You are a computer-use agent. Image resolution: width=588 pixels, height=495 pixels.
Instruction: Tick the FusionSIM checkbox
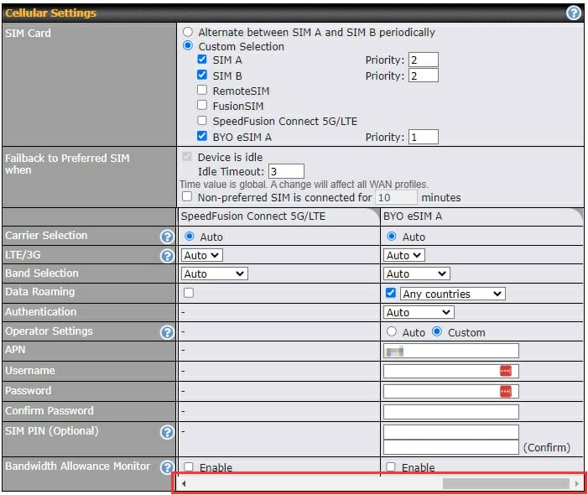click(x=202, y=105)
